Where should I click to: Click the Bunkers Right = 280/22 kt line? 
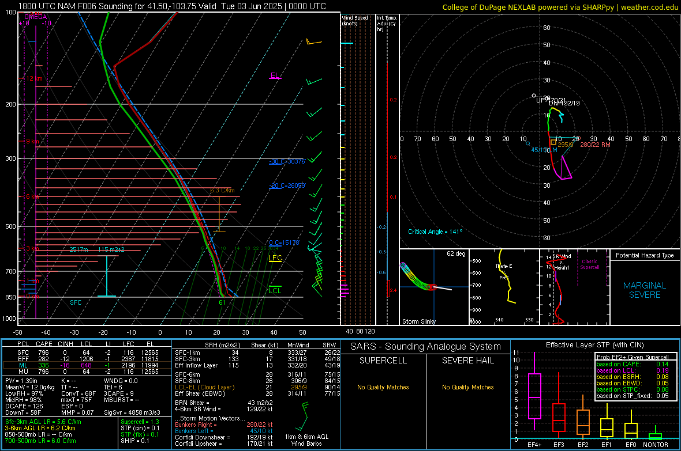pos(224,425)
